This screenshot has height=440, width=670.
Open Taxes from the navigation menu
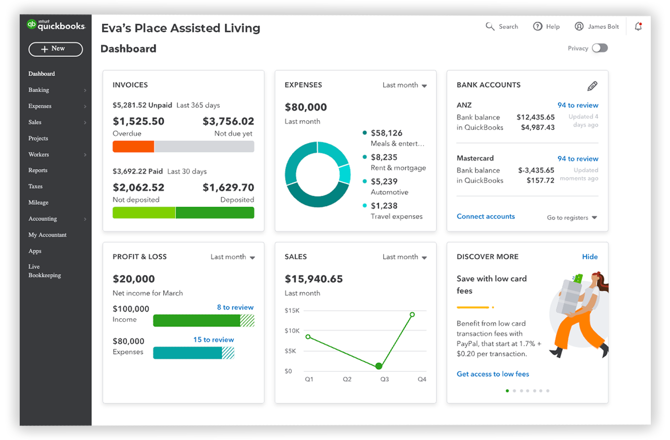pos(35,186)
